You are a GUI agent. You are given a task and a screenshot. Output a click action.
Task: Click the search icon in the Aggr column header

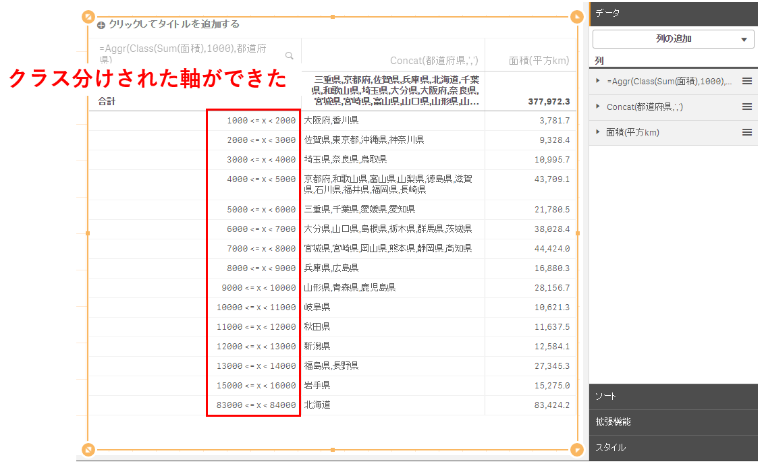[290, 55]
